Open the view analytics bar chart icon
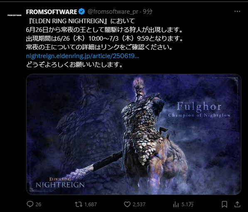The height and width of the screenshot is (212, 248). click(x=176, y=205)
